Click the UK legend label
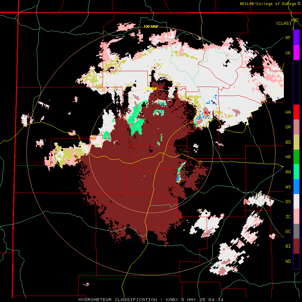The image size is (302, 302). click(288, 53)
